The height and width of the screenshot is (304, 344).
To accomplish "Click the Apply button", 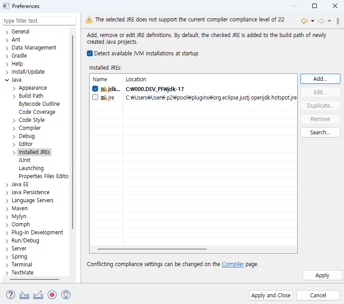I will point(322,275).
